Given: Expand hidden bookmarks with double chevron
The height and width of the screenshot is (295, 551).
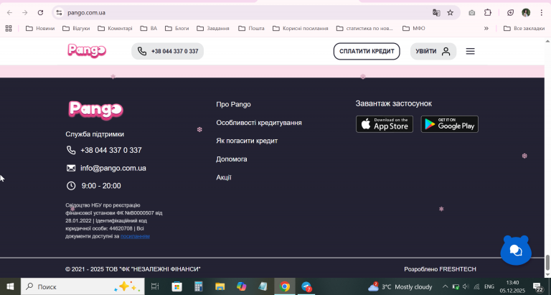Looking at the screenshot, I should coord(486,29).
